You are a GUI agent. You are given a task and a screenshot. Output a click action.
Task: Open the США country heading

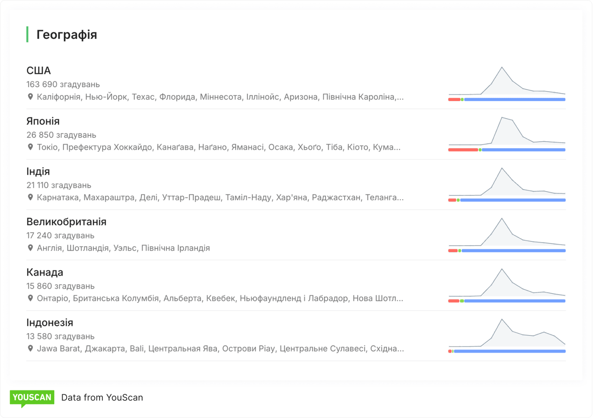39,71
